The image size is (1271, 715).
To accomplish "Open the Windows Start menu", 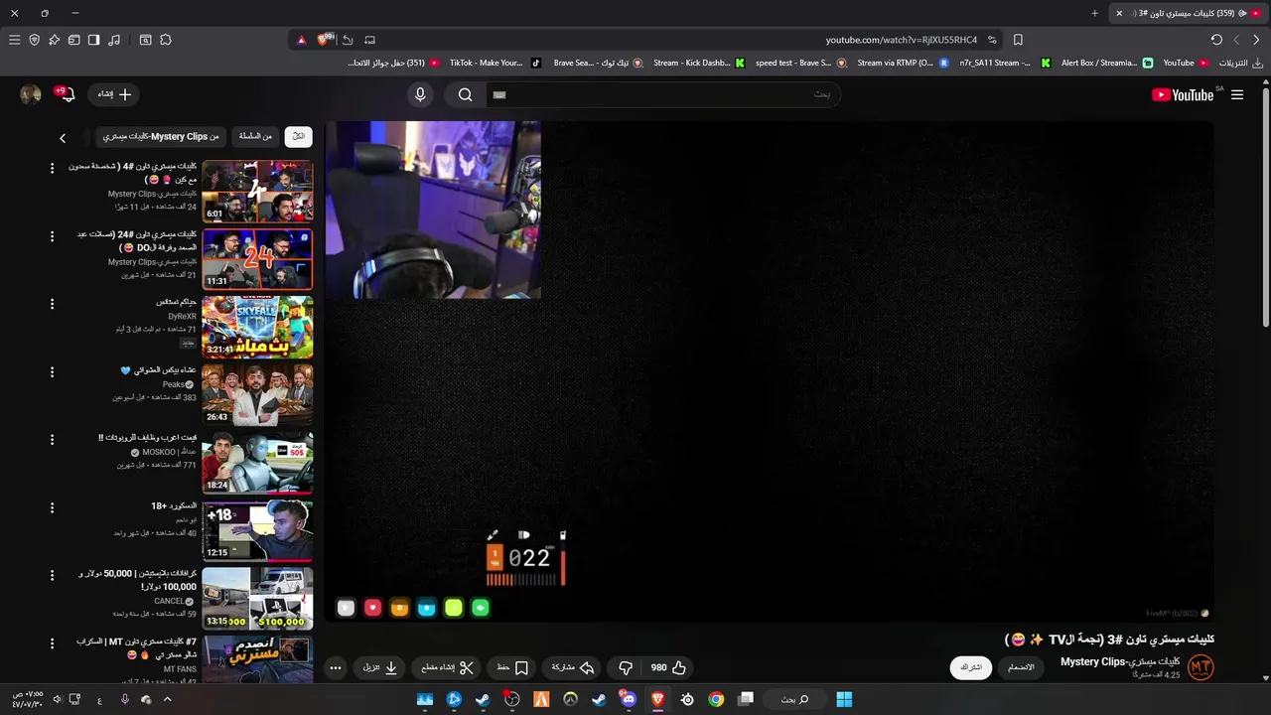I will (x=844, y=699).
